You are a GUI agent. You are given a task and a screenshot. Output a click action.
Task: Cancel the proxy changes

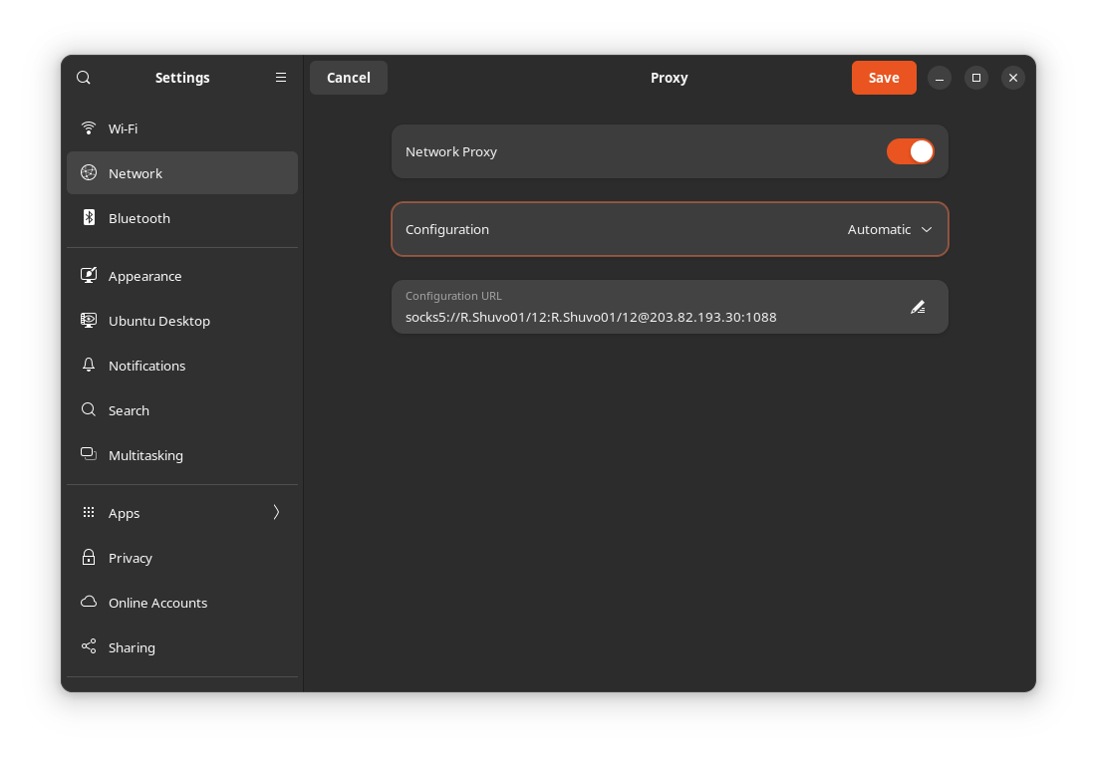pyautogui.click(x=348, y=77)
